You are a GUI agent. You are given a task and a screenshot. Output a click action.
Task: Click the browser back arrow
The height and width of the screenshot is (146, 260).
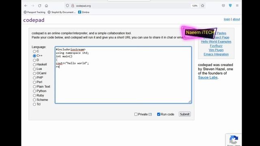[x=26, y=6]
